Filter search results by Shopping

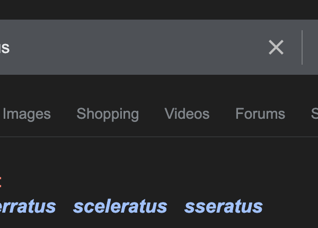pyautogui.click(x=108, y=114)
